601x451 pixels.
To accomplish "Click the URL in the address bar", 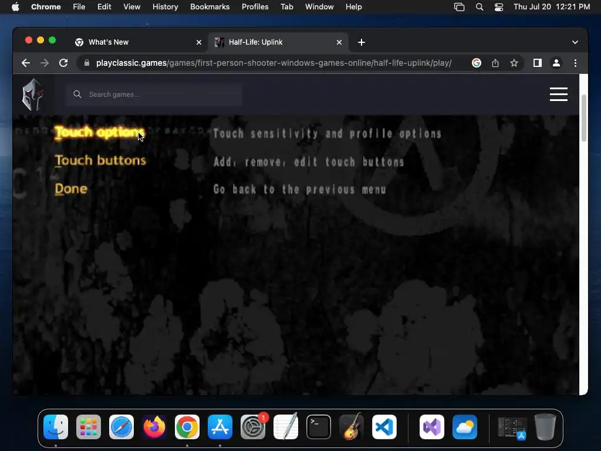I will [x=274, y=63].
